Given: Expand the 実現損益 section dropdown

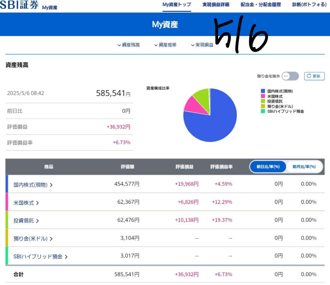Looking at the screenshot, I should coord(202,45).
